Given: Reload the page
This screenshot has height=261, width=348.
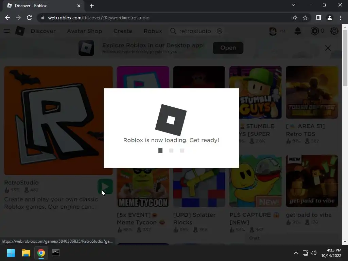Looking at the screenshot, I should 29,18.
